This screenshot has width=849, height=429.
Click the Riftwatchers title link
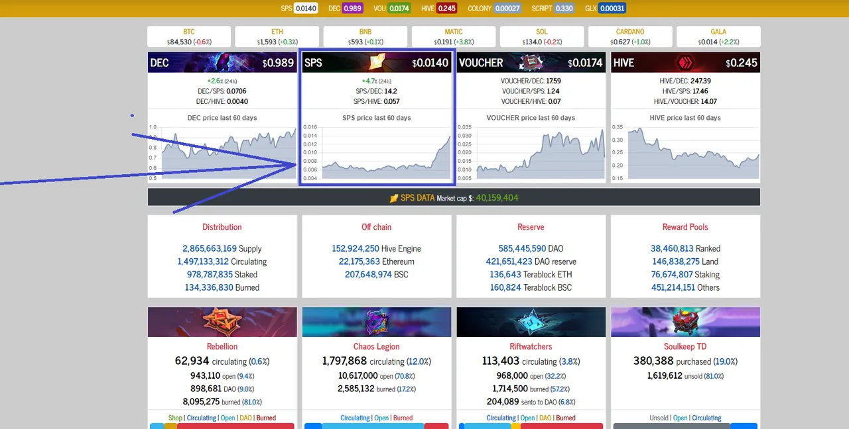531,346
